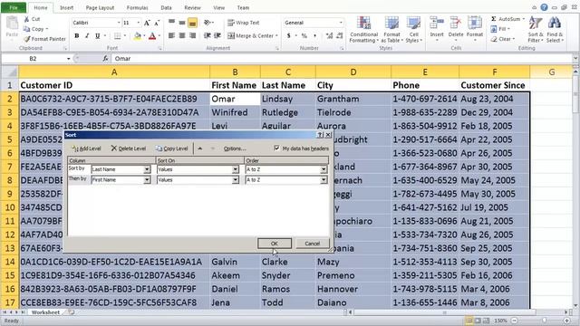Image resolution: width=580 pixels, height=326 pixels.
Task: Open Conditional Formatting menu
Action: (x=363, y=30)
